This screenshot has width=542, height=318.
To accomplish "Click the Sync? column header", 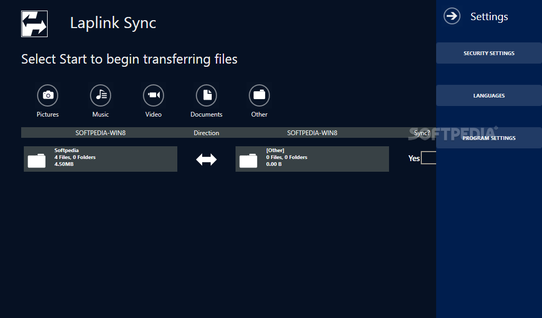I will coord(422,133).
